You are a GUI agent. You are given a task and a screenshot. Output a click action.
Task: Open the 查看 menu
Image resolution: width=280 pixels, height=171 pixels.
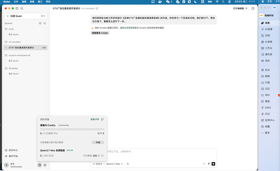coord(32,2)
